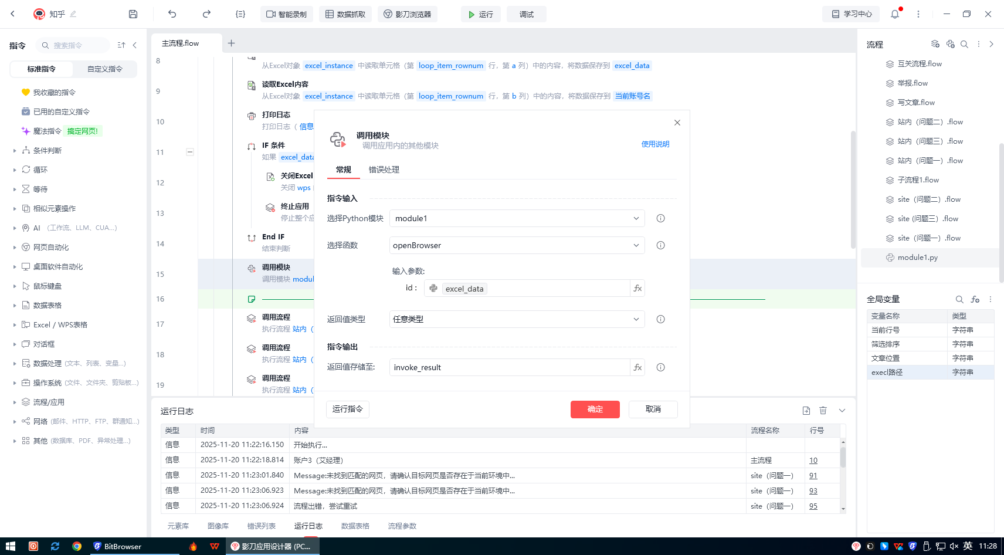Switch to 元素库 bottom tab
This screenshot has height=555, width=1004.
tap(178, 526)
